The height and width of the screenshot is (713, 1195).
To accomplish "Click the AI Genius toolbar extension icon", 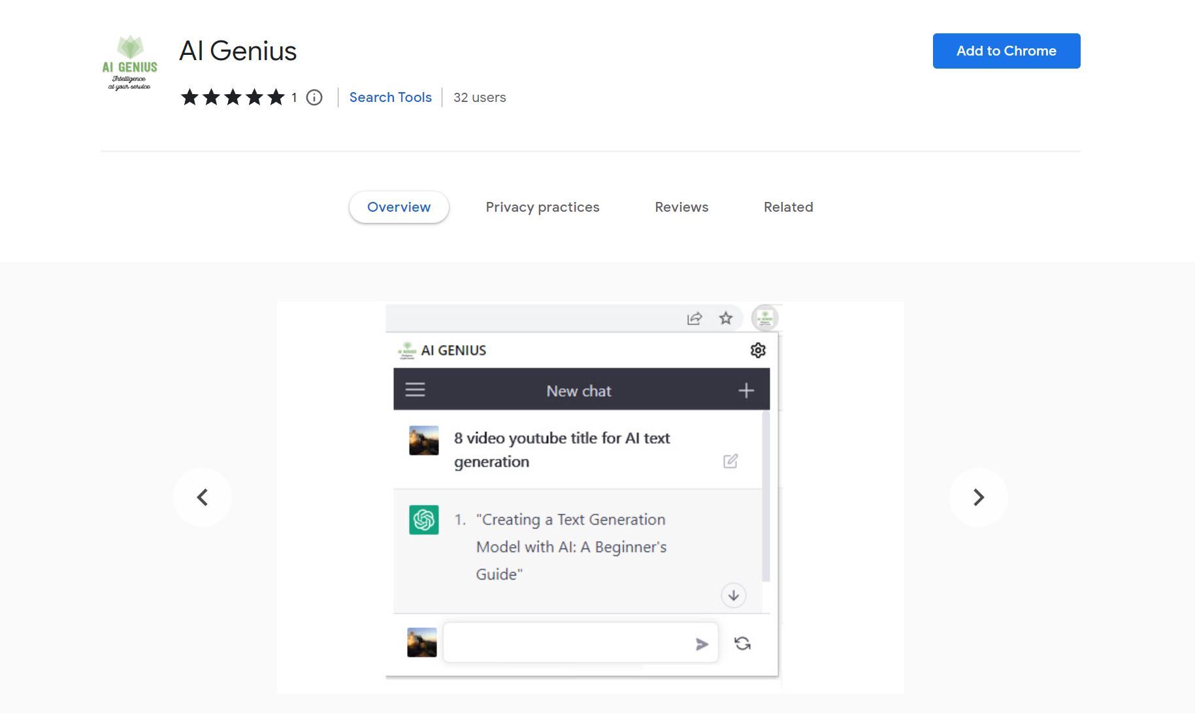I will click(764, 318).
